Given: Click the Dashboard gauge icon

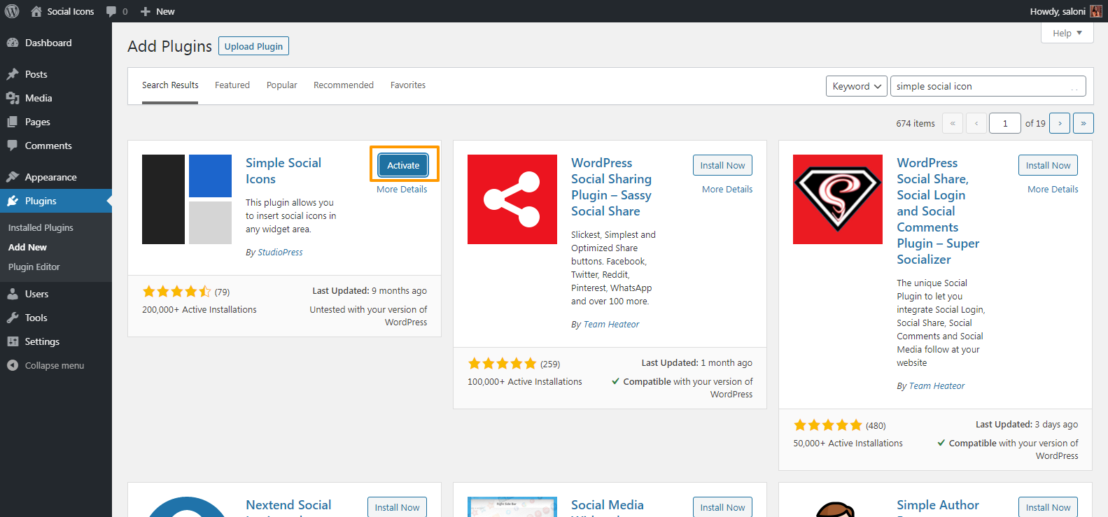Looking at the screenshot, I should [x=13, y=43].
